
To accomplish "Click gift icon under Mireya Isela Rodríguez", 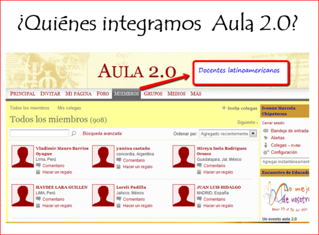I will (x=199, y=172).
